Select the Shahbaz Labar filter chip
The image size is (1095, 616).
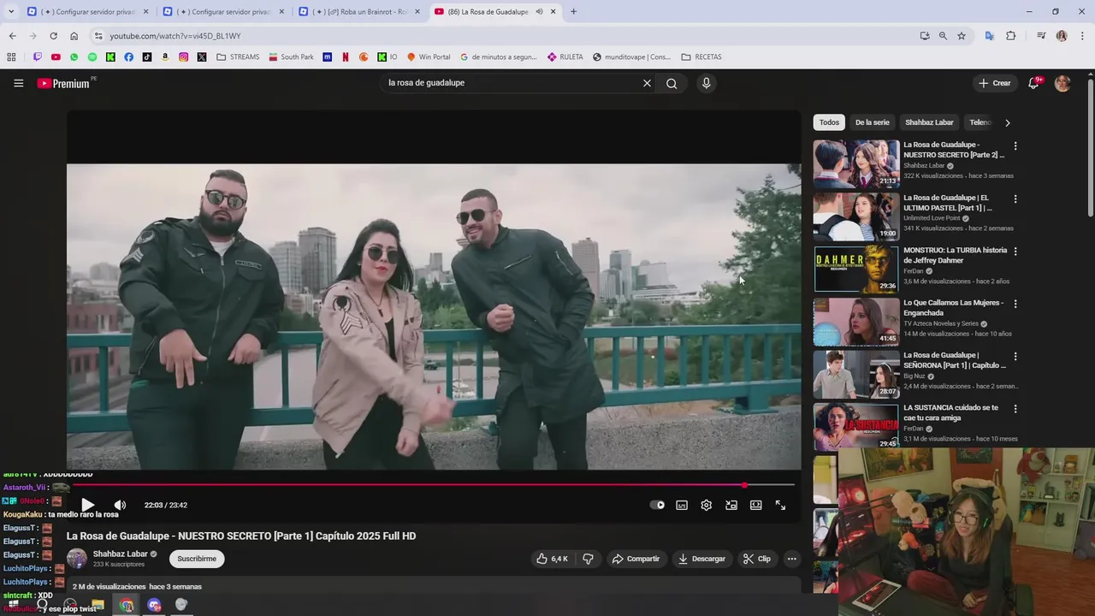[929, 122]
